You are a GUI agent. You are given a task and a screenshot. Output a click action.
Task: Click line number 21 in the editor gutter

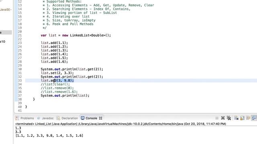pos(20,35)
